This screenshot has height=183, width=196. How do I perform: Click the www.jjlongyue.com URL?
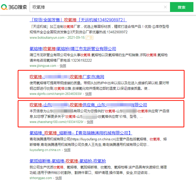click(43, 66)
